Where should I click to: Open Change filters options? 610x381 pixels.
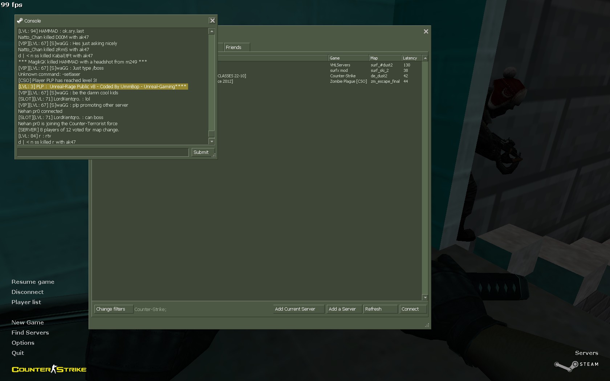point(113,309)
